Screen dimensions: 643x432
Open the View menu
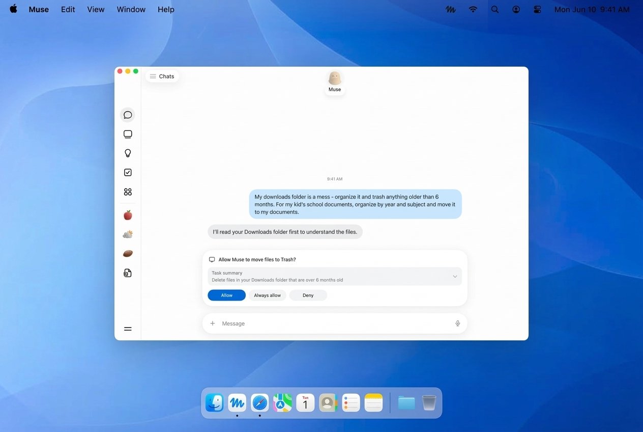pos(96,9)
